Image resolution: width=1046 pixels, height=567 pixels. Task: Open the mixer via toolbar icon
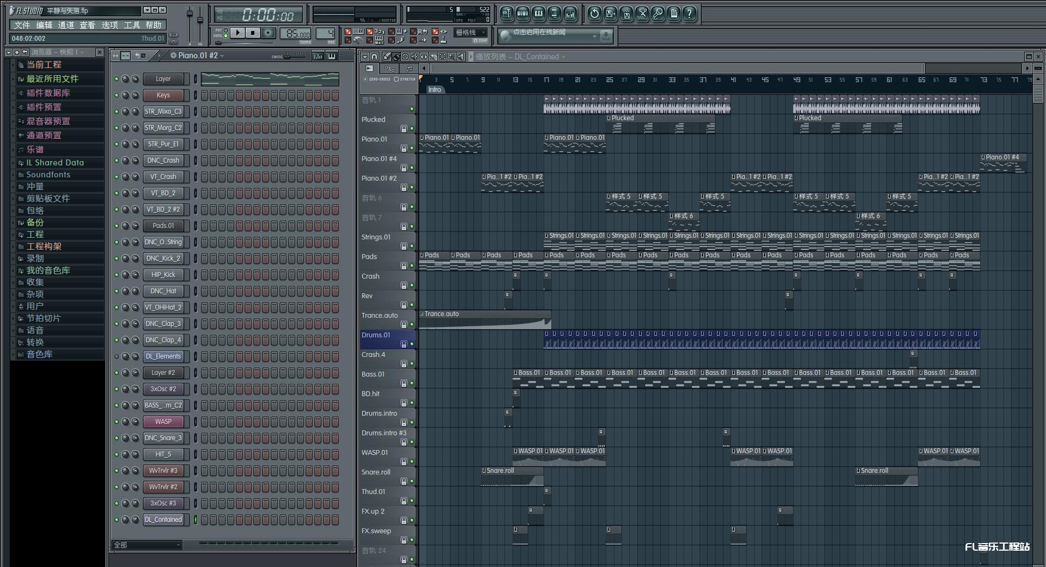[x=570, y=14]
